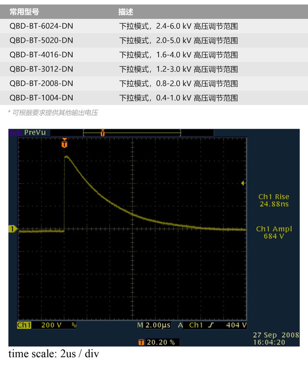
Task: Click the 描述 column header
Action: click(126, 12)
